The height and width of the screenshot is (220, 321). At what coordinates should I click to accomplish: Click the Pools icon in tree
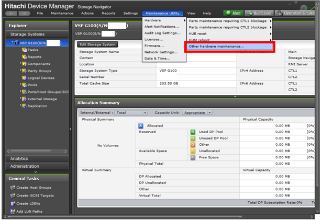pos(24,85)
